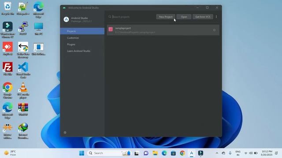Close the Android Studio welcome window
This screenshot has height=158, width=282.
click(x=217, y=8)
